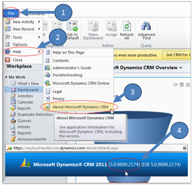Viewport: 193px width, 186px height.
Task: Click the What's New speech bubble icon
Action: tap(13, 83)
